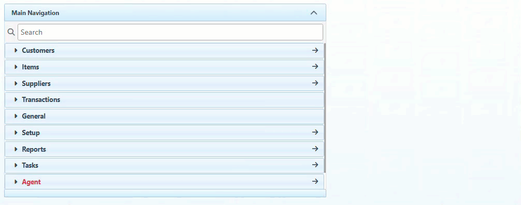
Task: Choose the Setup navigation label
Action: click(x=31, y=133)
